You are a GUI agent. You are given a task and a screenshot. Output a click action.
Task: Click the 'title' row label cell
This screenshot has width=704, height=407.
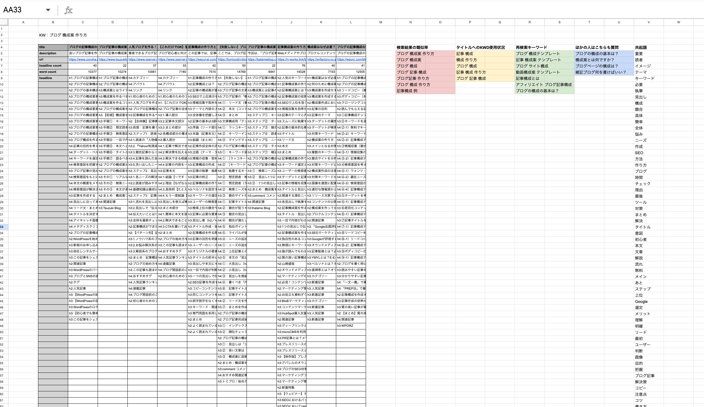[x=53, y=47]
